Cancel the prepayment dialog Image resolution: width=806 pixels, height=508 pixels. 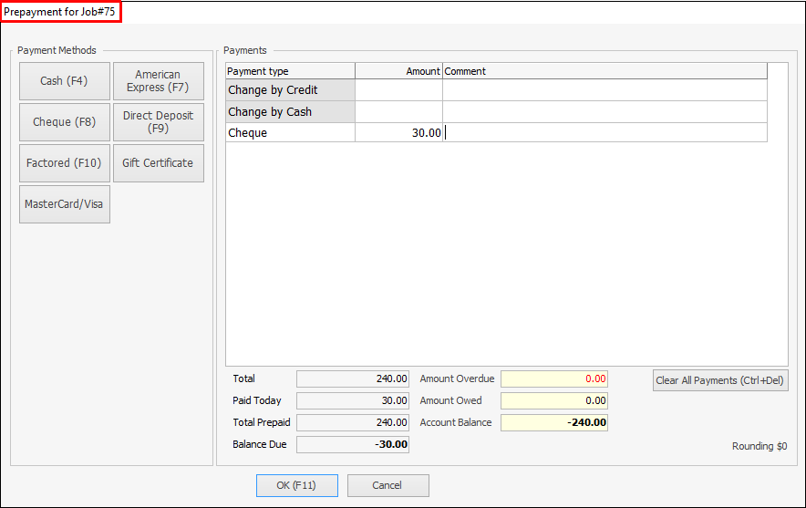(387, 485)
